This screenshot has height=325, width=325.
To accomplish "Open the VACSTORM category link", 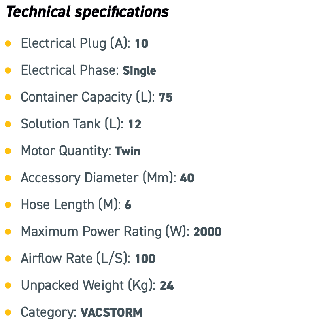I will [111, 313].
